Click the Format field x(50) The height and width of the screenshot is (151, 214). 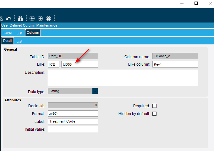73,113
